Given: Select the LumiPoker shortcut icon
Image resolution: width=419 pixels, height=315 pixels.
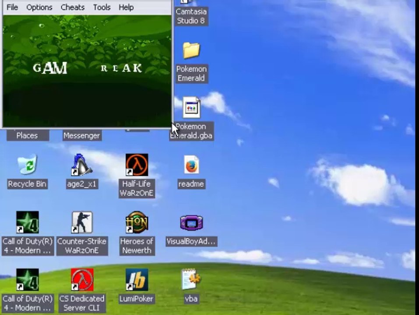Looking at the screenshot, I should coord(137,280).
